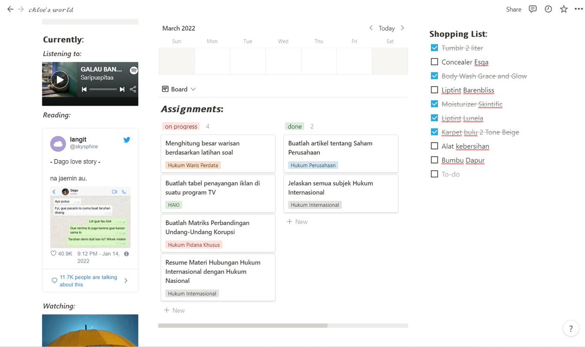Click the March 2022 month label
Image resolution: width=585 pixels, height=347 pixels.
tap(179, 28)
